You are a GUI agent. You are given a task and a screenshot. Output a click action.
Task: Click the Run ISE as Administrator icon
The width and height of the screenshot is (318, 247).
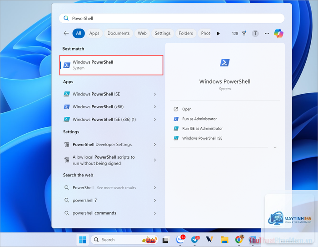pos(176,128)
